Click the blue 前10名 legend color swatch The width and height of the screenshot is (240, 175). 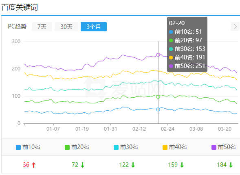(18, 147)
